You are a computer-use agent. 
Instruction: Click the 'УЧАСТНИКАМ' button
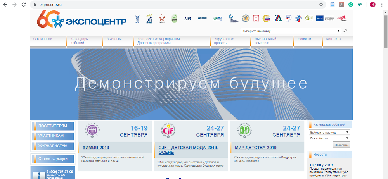pyautogui.click(x=53, y=136)
